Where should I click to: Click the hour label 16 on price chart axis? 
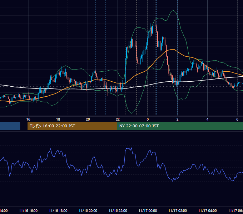28,119
